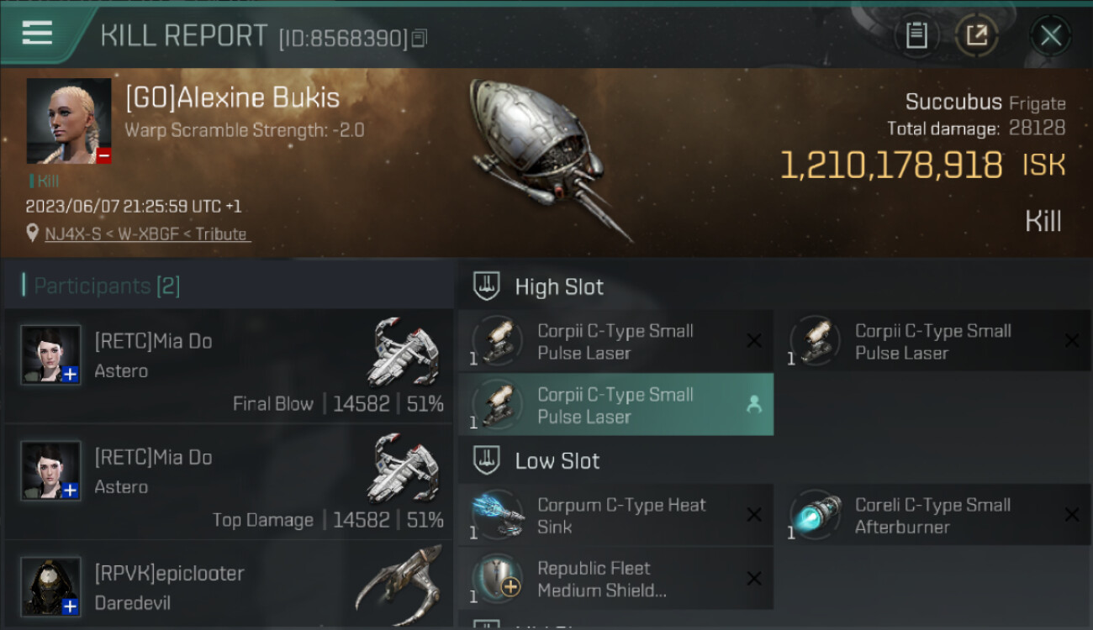Click the highlighted Pulse Laser person icon
The height and width of the screenshot is (630, 1093).
(754, 405)
